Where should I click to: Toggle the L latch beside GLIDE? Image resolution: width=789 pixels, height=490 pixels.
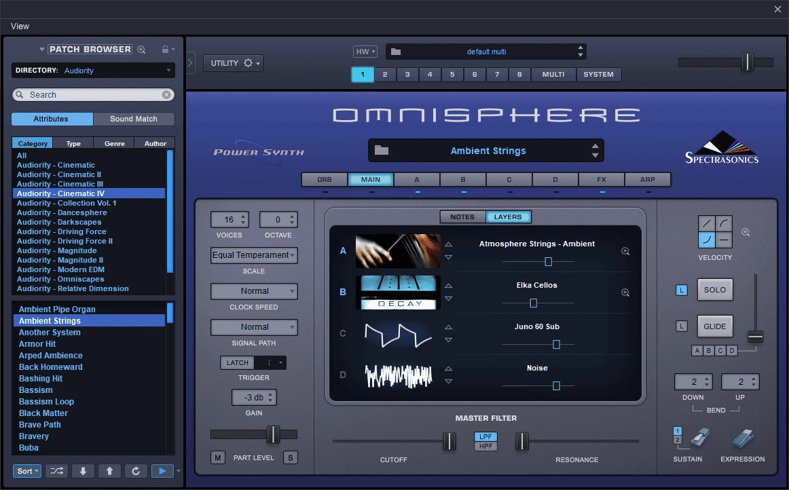tap(681, 326)
